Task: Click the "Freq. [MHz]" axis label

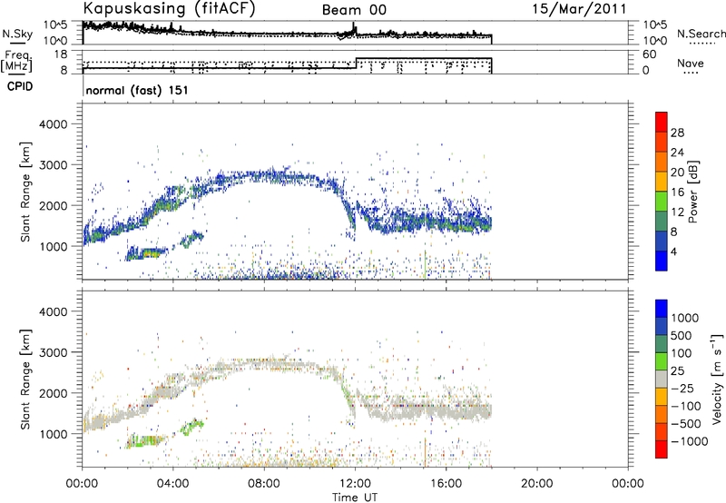Action: click(16, 62)
